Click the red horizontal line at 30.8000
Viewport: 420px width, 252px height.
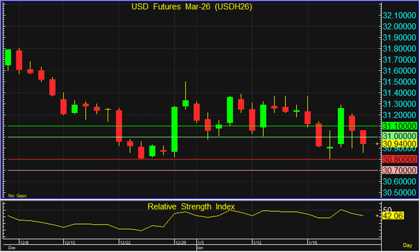click(182, 159)
